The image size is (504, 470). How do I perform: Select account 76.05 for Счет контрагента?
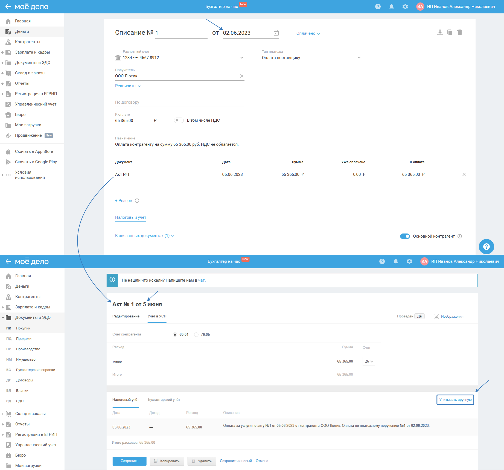(196, 335)
